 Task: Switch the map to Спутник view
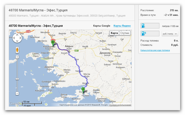tap(125, 33)
